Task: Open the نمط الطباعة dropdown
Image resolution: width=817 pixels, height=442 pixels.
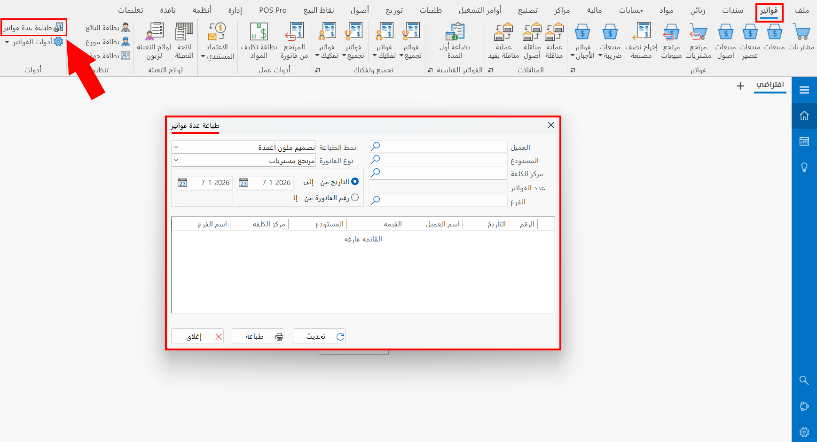Action: tap(177, 146)
